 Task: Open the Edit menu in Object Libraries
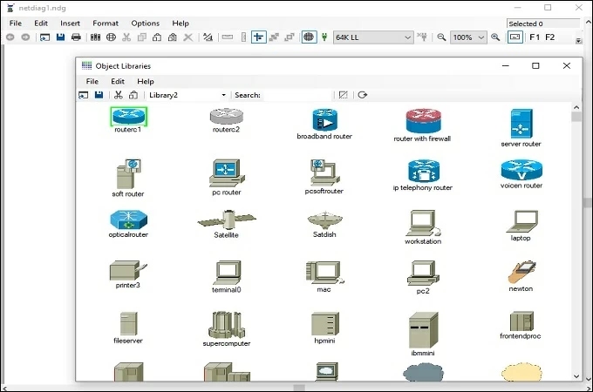click(x=118, y=81)
